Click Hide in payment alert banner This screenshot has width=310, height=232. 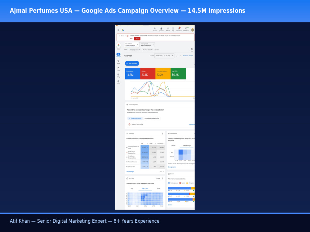131,39
